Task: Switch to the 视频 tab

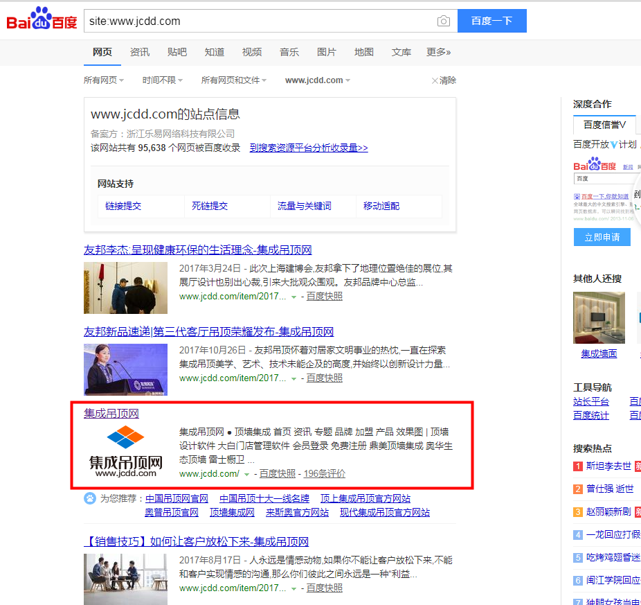Action: pyautogui.click(x=252, y=52)
